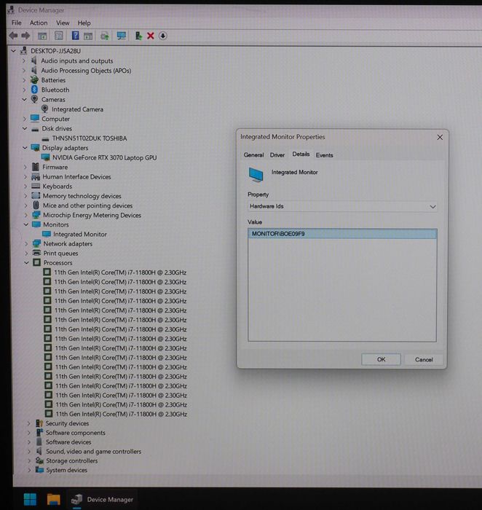Click the Integrated Monitor icon in the dialog

[256, 175]
